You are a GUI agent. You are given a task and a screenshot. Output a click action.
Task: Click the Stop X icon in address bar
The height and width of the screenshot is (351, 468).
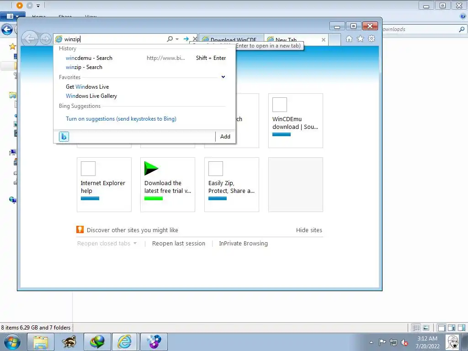(x=195, y=39)
